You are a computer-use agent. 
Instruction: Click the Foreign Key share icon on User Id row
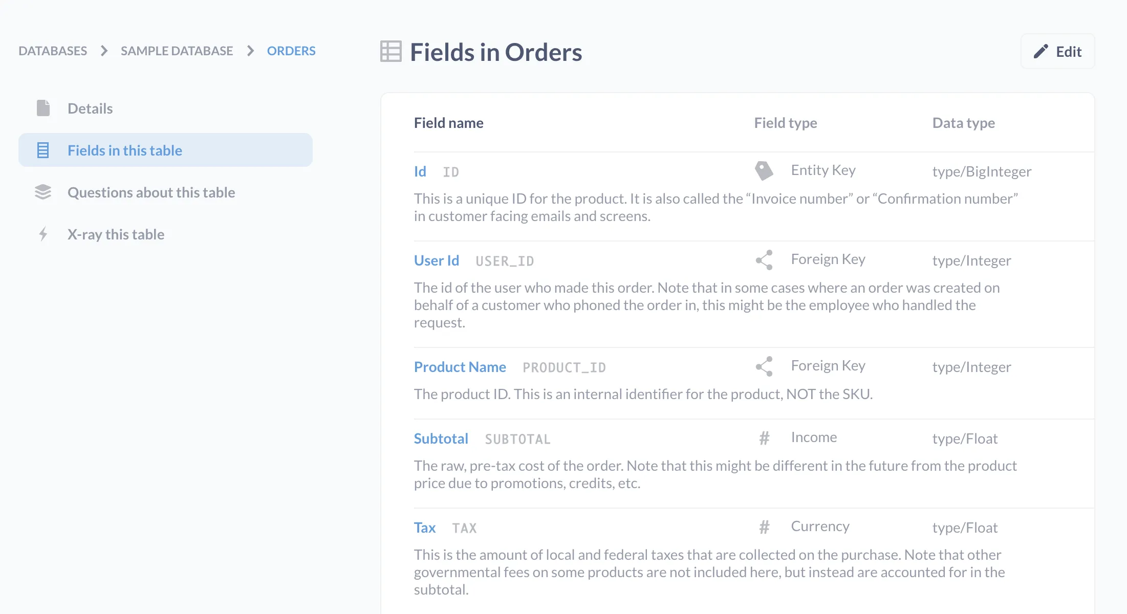764,259
